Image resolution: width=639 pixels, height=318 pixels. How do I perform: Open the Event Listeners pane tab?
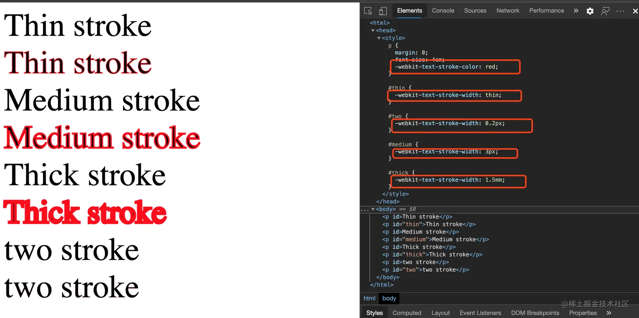click(481, 313)
